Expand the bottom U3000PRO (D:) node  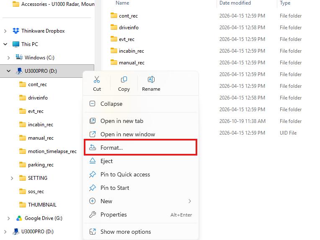[5, 232]
